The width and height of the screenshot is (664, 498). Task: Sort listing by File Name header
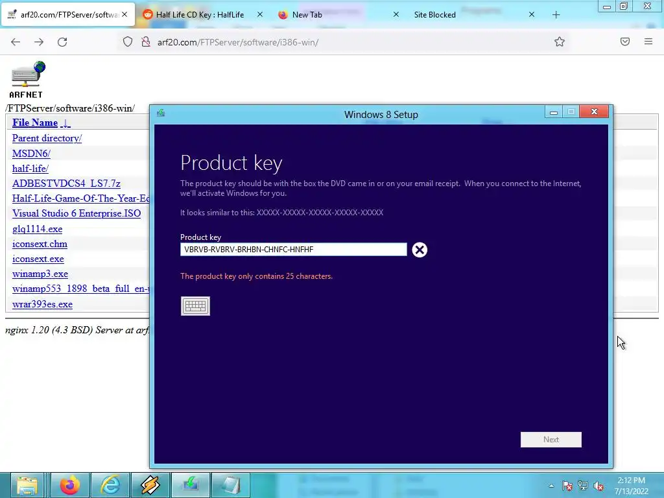(x=41, y=123)
